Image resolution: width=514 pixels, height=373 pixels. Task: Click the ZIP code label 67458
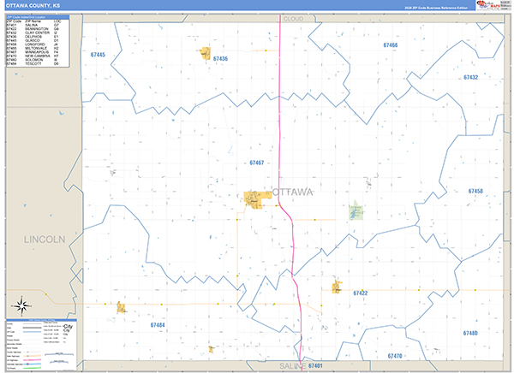coord(475,191)
